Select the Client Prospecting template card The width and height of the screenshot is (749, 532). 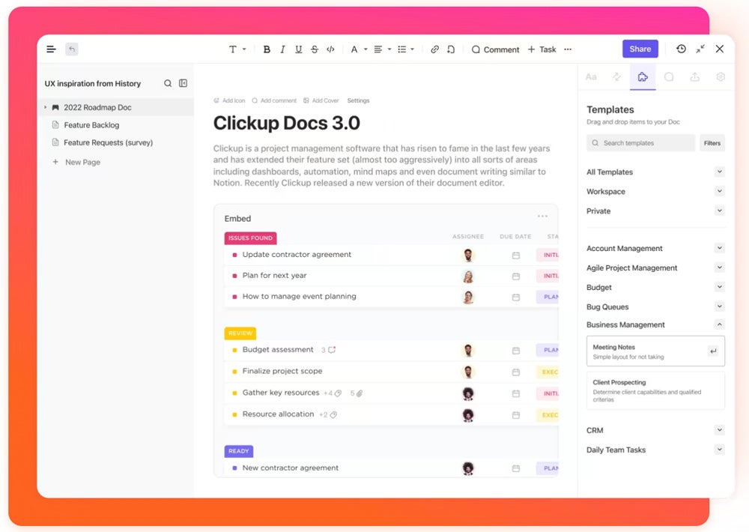655,390
